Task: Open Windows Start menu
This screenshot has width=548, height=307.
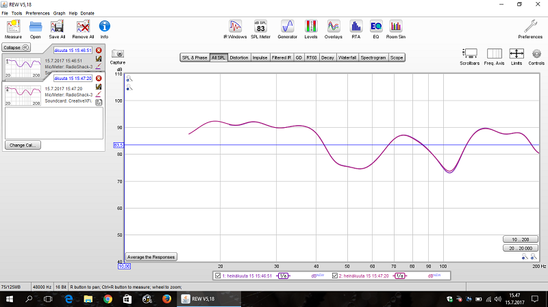Action: click(x=10, y=299)
